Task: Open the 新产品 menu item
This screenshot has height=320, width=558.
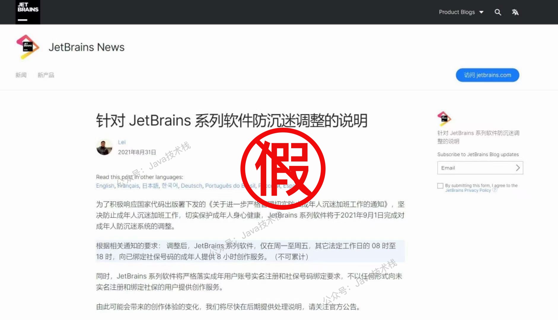Action: pos(46,75)
